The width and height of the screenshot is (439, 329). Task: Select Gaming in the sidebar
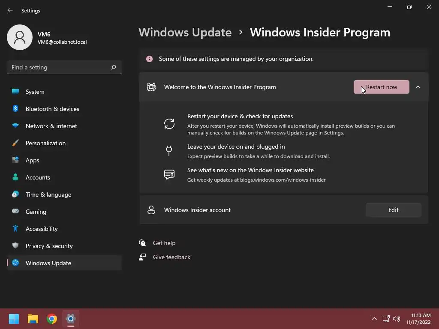tap(64, 212)
